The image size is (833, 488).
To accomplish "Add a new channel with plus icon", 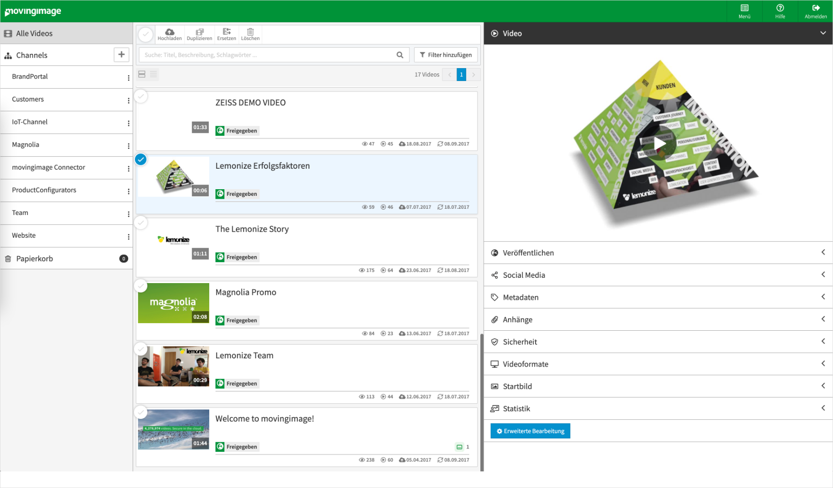I will [122, 55].
